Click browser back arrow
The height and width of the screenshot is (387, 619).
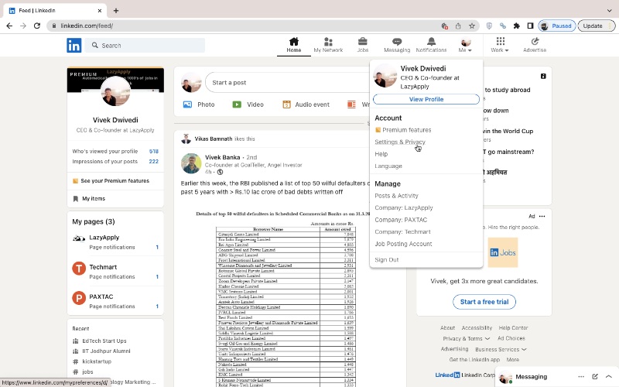(x=9, y=26)
